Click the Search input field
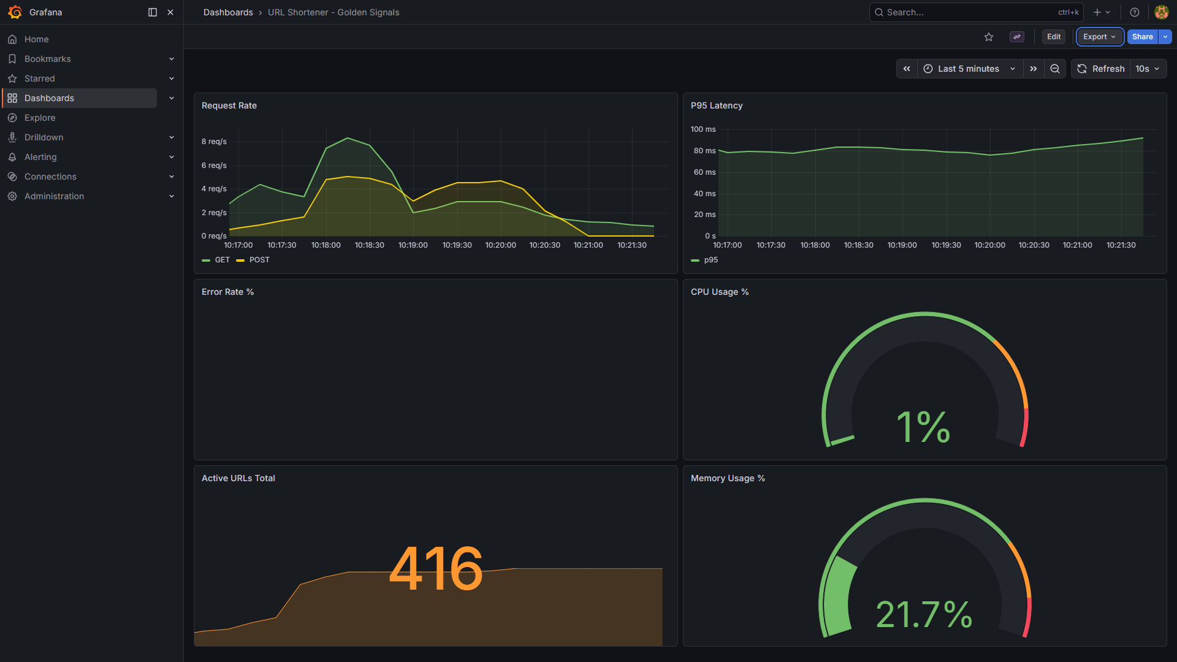The image size is (1177, 662). coord(969,12)
